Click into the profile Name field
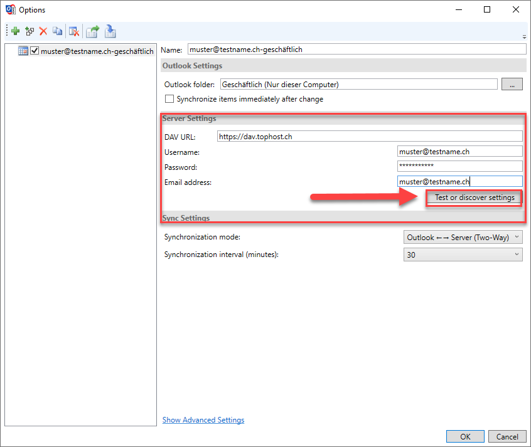The width and height of the screenshot is (531, 447). pos(357,50)
